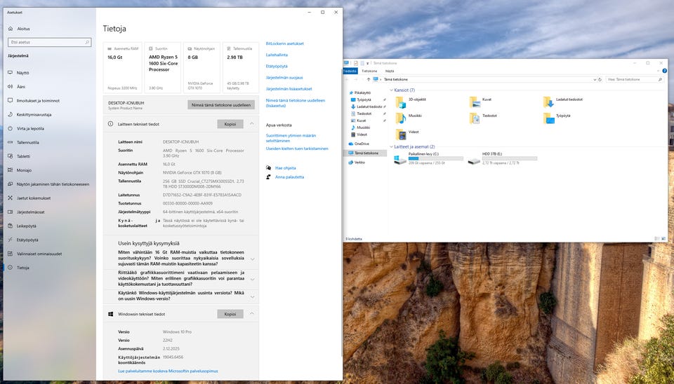
Task: Click the up arrow in File Explorer
Action: (369, 79)
